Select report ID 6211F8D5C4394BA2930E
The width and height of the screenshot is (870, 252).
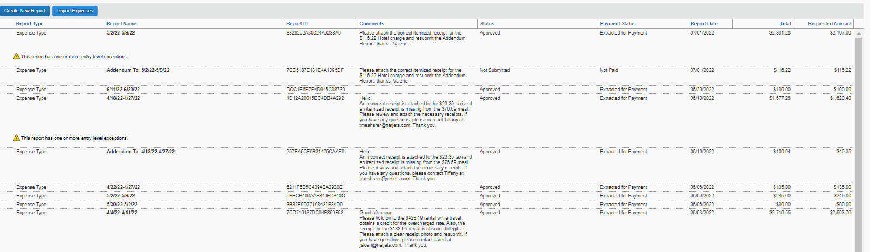click(x=314, y=187)
